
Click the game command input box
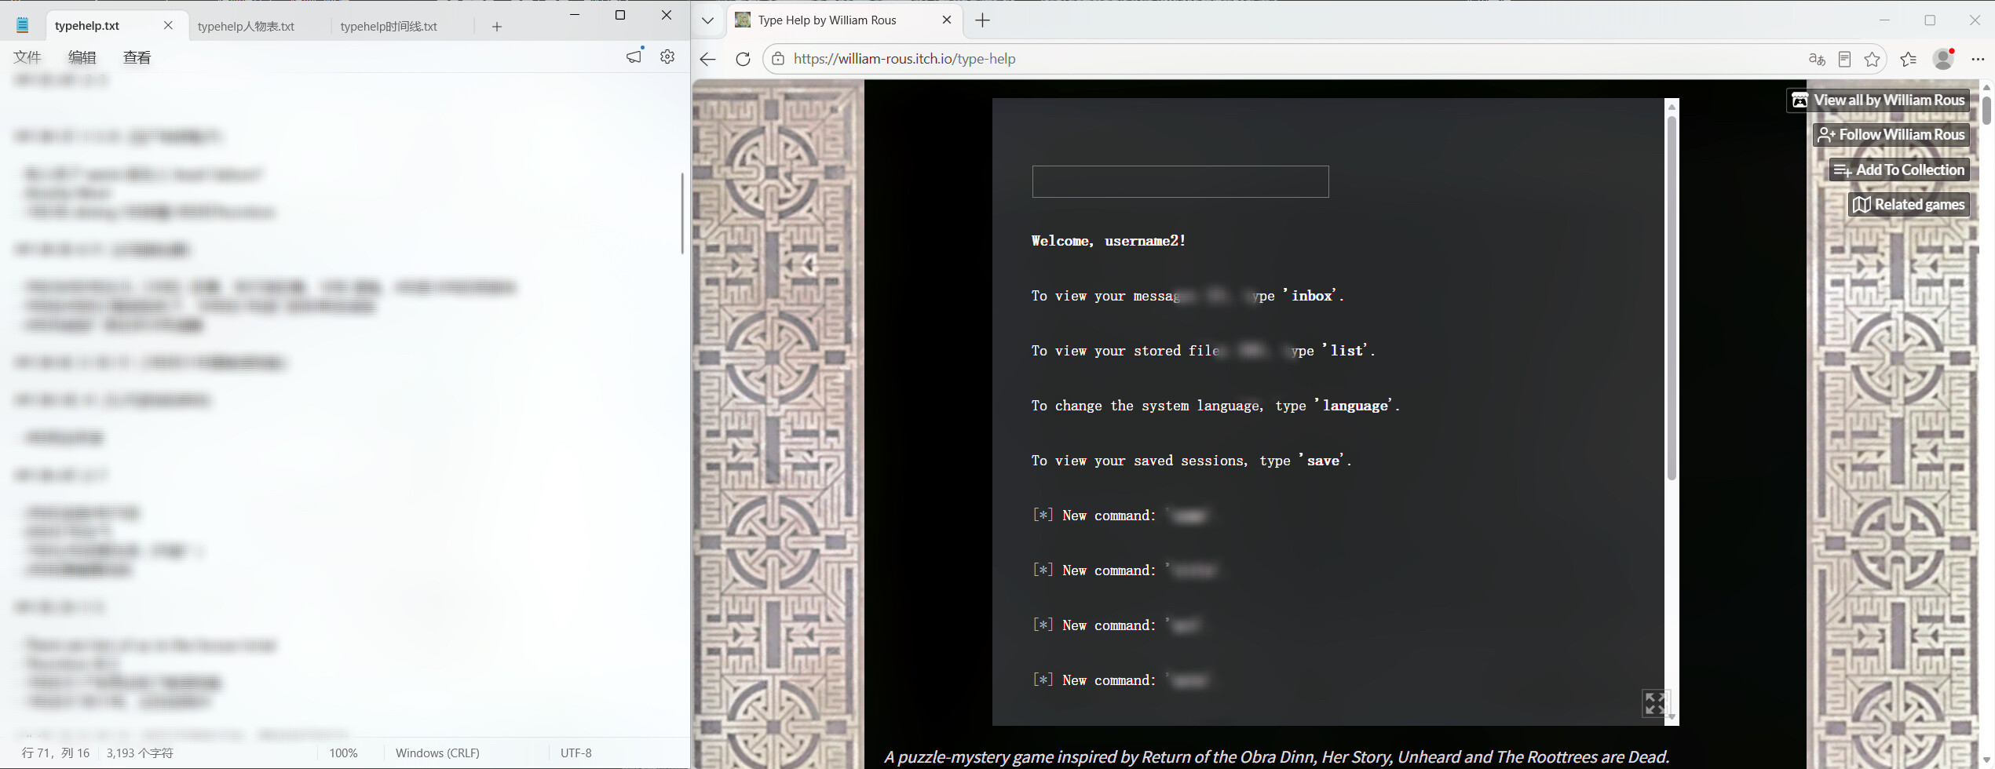[1180, 181]
